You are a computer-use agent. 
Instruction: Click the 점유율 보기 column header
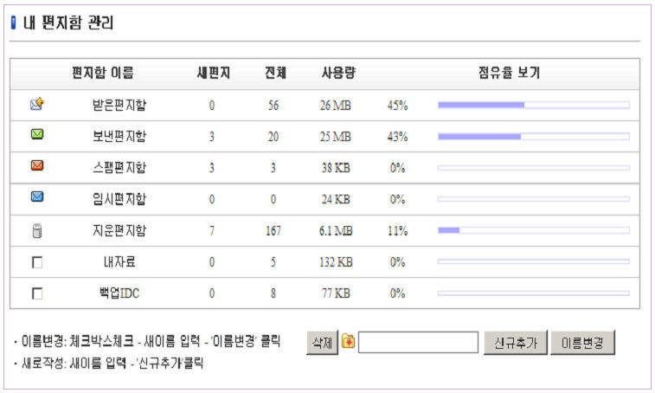509,74
